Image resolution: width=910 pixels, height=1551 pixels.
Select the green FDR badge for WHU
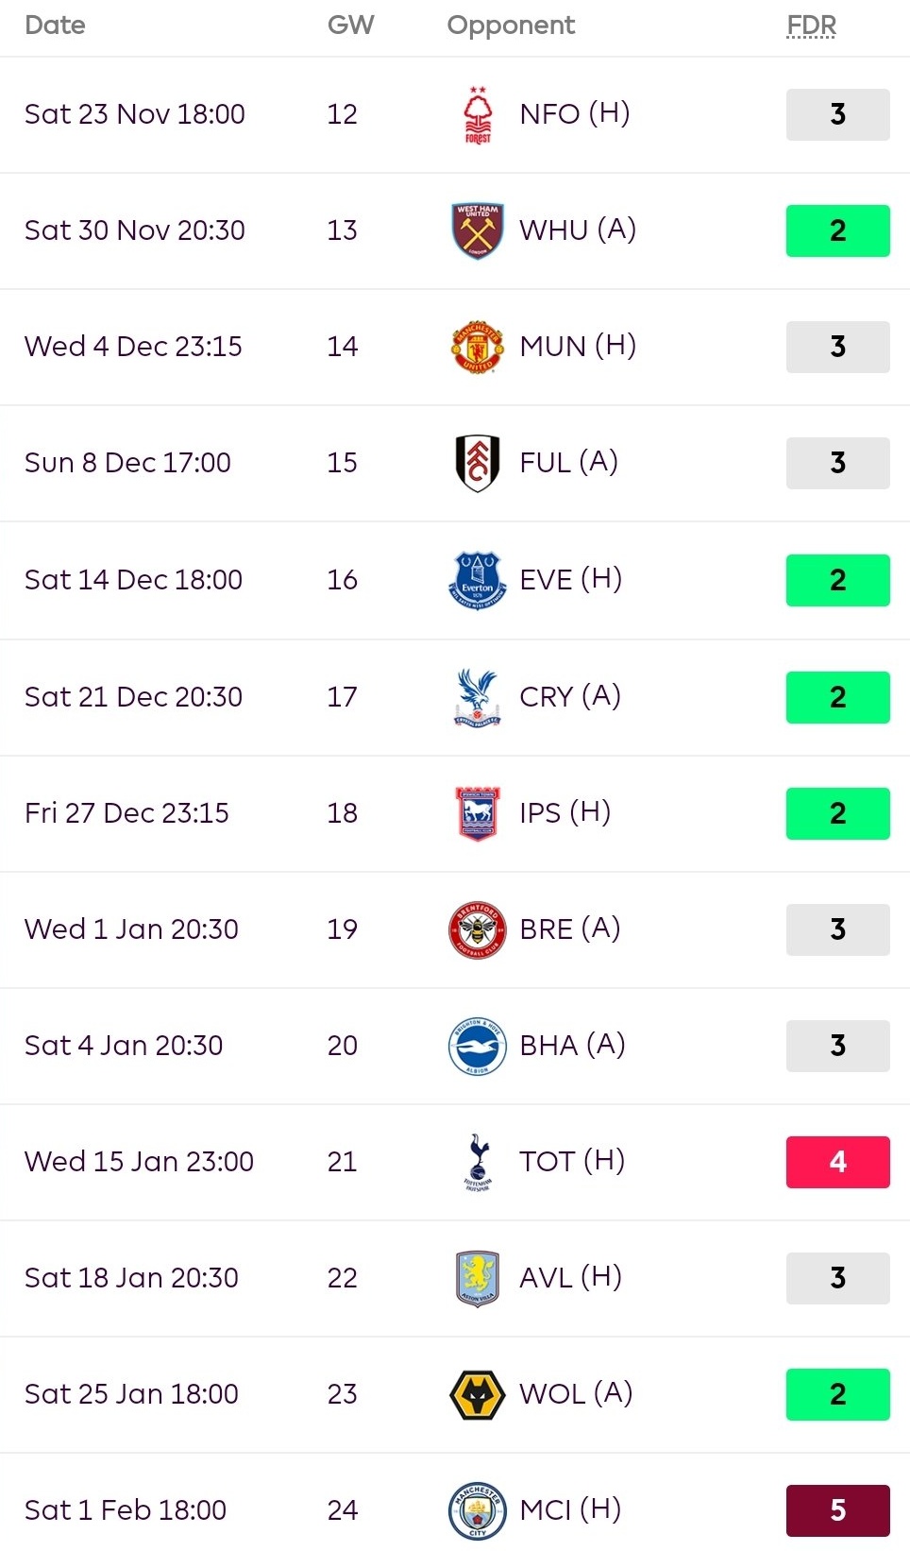coord(837,230)
